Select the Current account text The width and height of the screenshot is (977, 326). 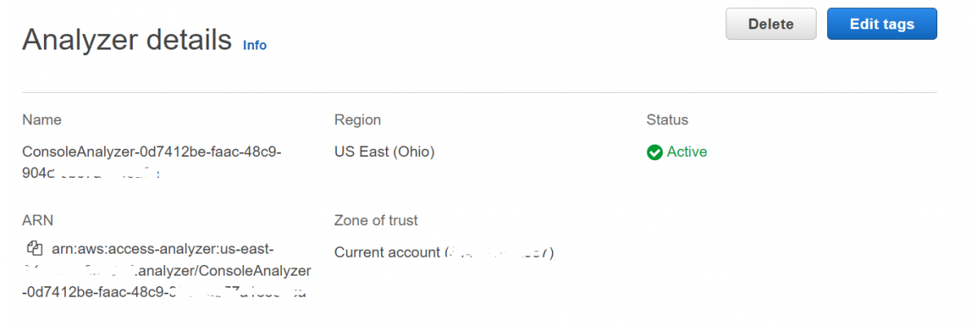387,252
